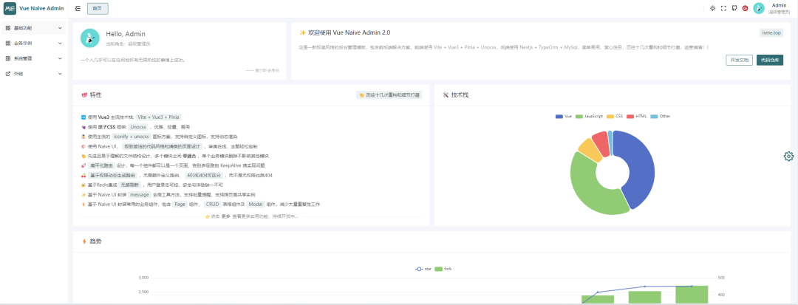The image size is (798, 305).
Task: Click the Hello, Admin greeting text
Action: [125, 34]
